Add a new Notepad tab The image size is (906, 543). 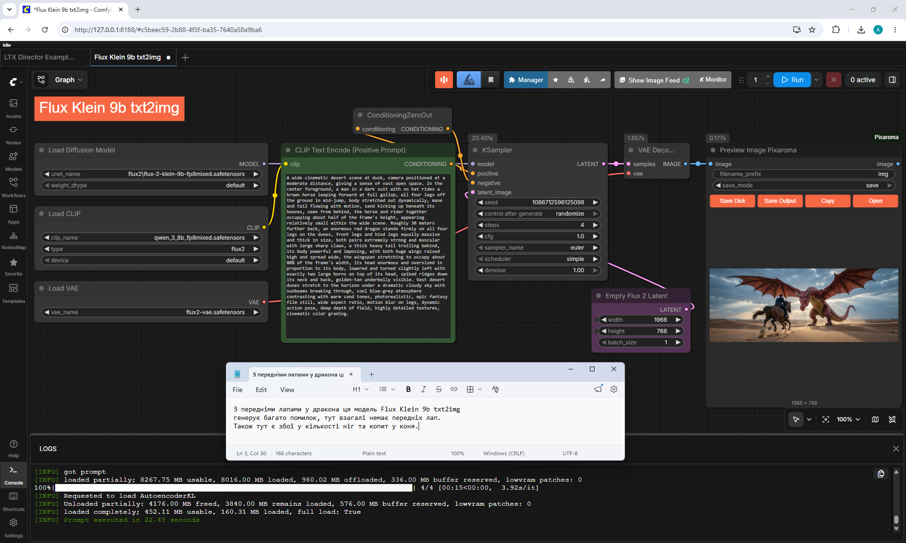tap(371, 375)
